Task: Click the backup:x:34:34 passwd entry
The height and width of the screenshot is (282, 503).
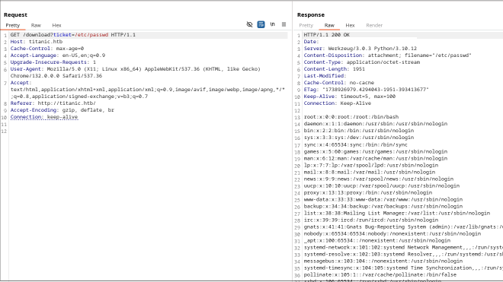Action: [x=383, y=207]
